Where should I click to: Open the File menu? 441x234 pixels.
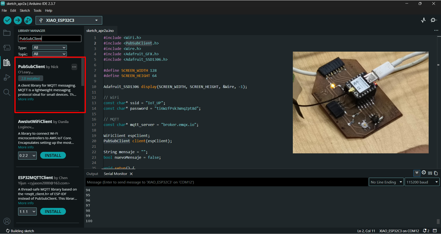coord(4,11)
